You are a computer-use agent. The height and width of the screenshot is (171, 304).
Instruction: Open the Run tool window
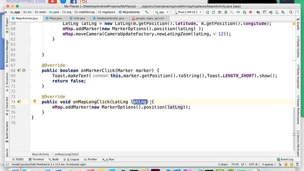(x=108, y=160)
